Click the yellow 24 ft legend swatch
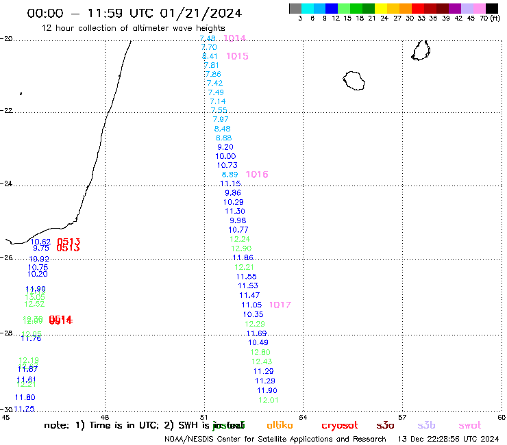The height and width of the screenshot is (445, 507). 381,8
